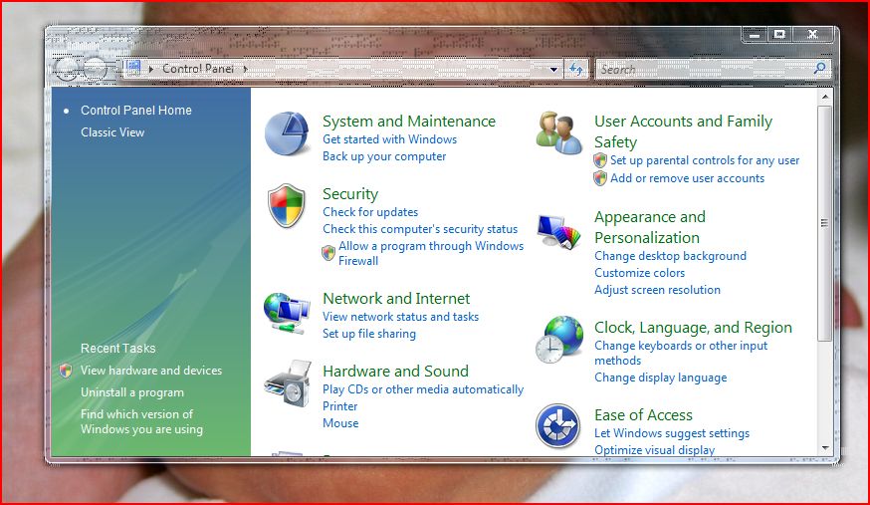
Task: Open User Accounts and Family Safety heading
Action: [683, 131]
